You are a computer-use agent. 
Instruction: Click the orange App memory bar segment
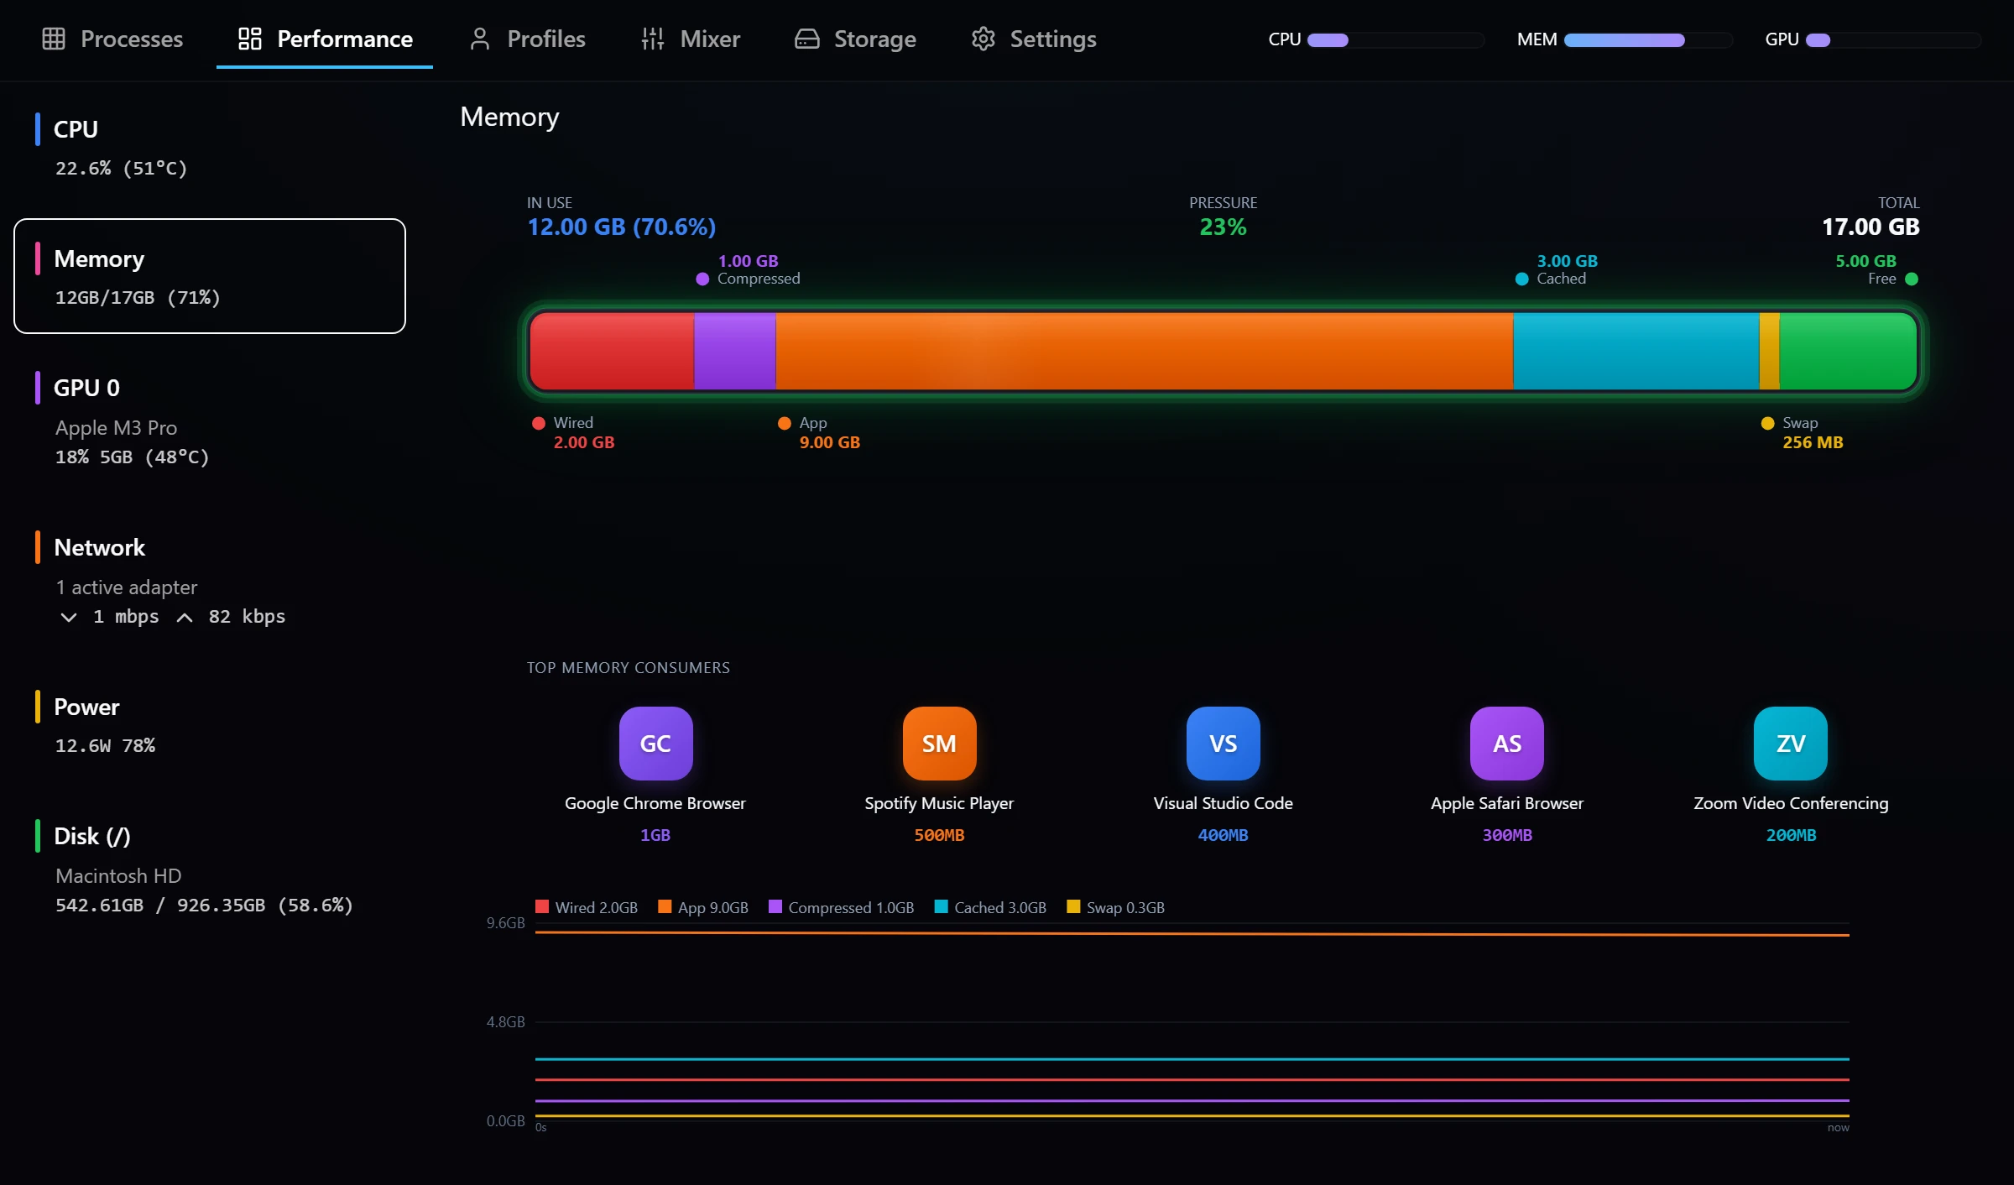coord(1145,351)
